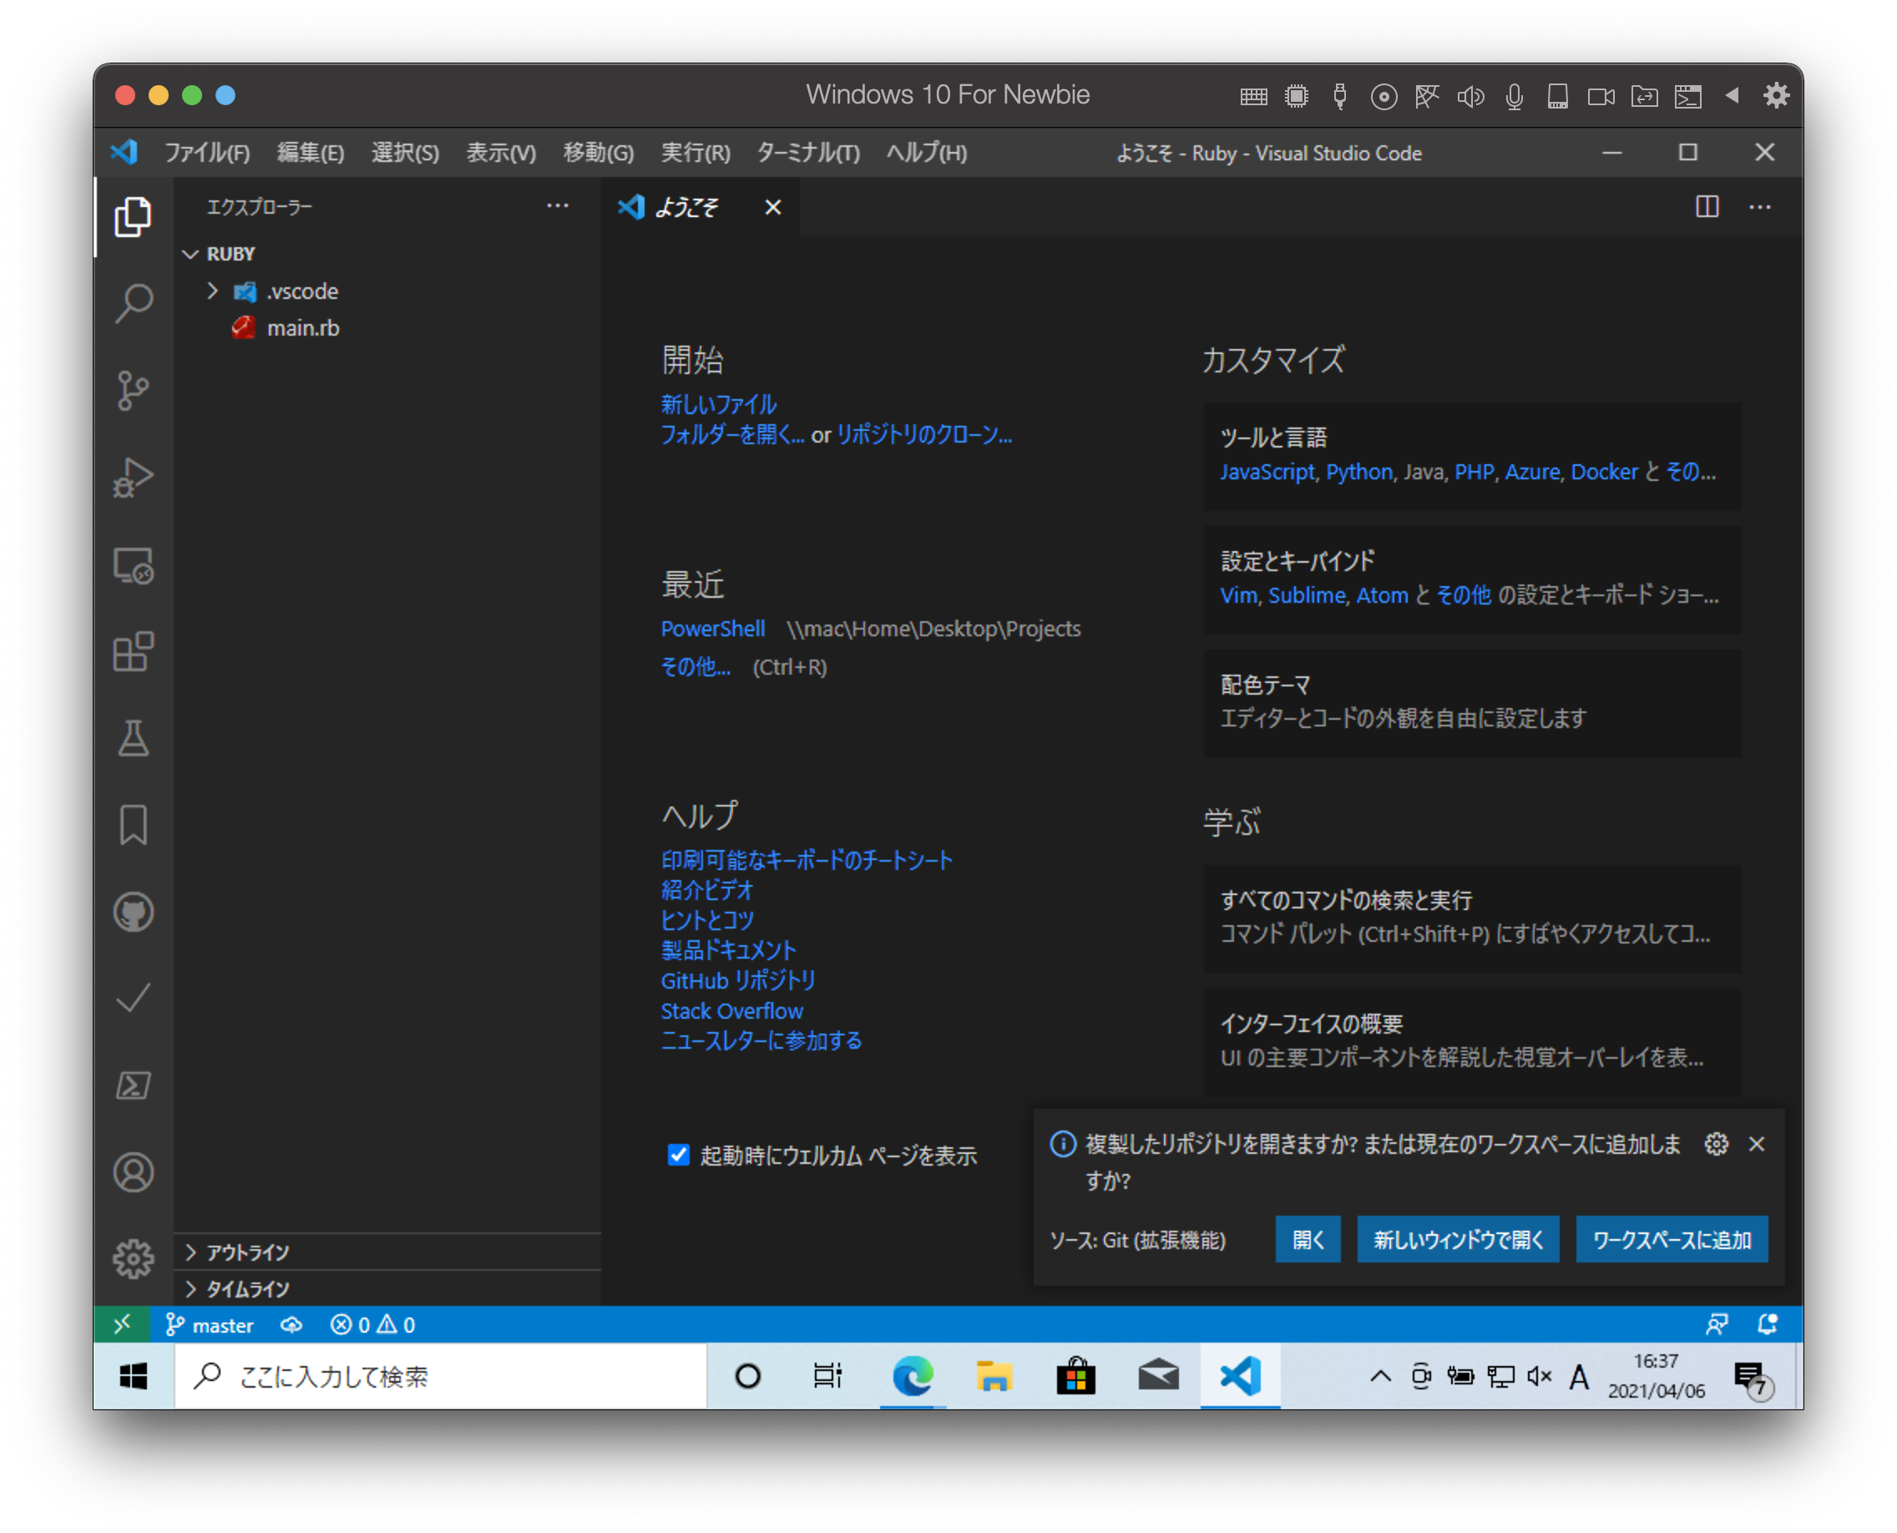This screenshot has height=1533, width=1897.
Task: Click the master branch indicator
Action: click(210, 1324)
